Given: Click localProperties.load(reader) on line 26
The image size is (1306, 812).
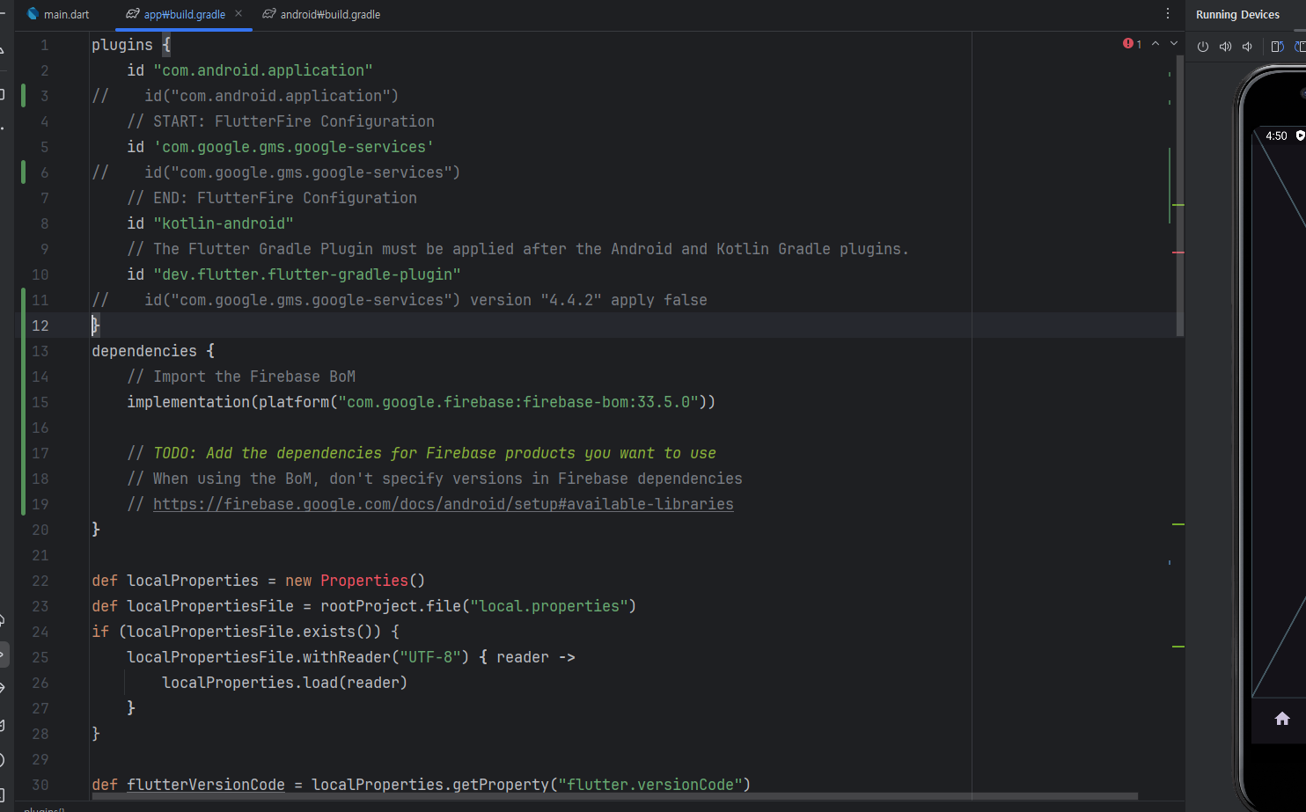Looking at the screenshot, I should pos(285,683).
